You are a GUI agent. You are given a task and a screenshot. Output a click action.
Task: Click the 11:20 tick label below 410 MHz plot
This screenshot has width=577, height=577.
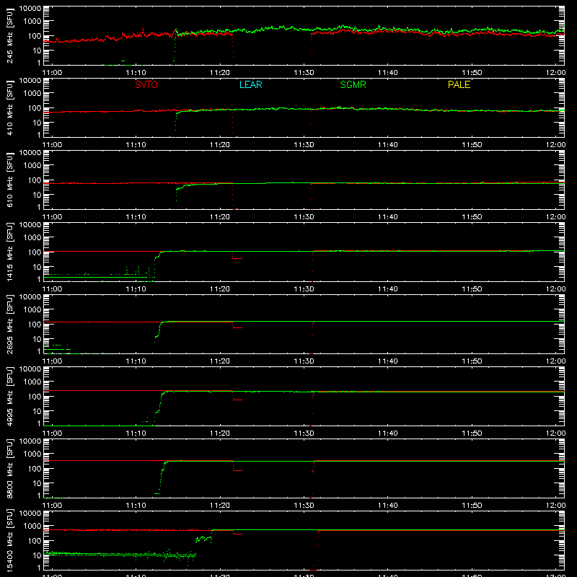[x=220, y=145]
